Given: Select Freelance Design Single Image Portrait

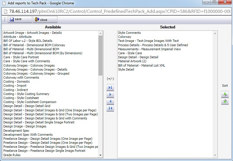Looking at the screenshot, I should pyautogui.click(x=45, y=151).
